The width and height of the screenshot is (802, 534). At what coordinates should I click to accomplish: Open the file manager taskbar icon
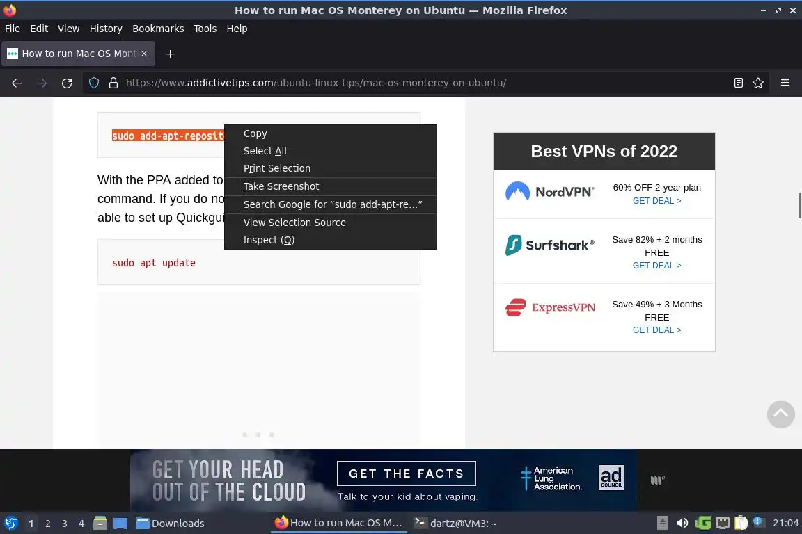coord(100,524)
